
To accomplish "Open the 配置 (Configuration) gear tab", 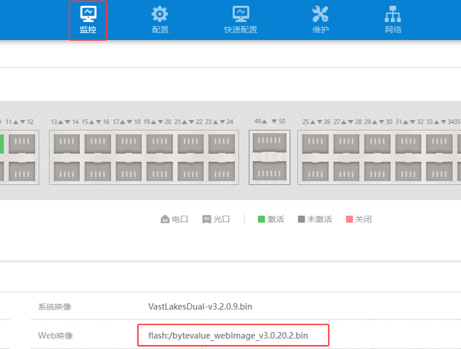I will [160, 20].
